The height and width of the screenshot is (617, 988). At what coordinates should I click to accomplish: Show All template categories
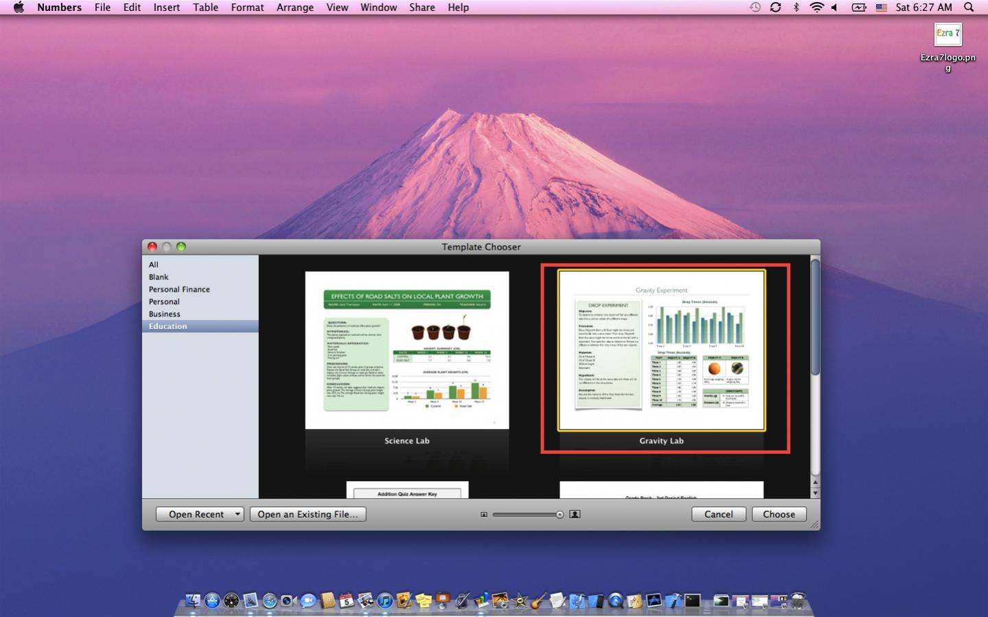(200, 265)
